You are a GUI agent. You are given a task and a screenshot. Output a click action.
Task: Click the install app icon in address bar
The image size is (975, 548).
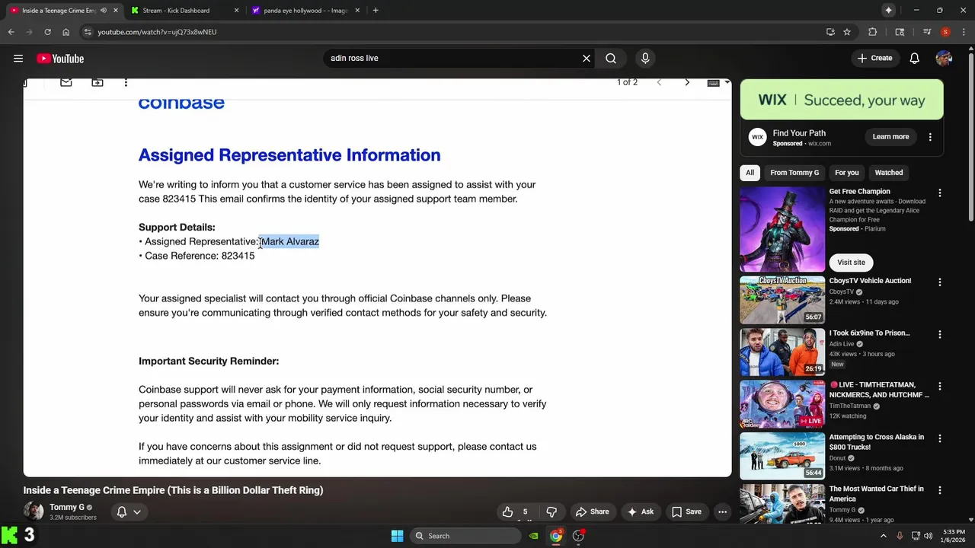(x=830, y=32)
